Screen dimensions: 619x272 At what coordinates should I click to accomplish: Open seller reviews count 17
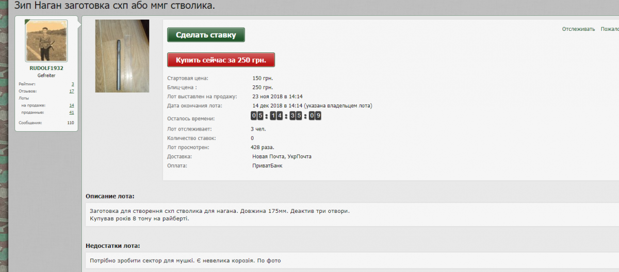(72, 91)
